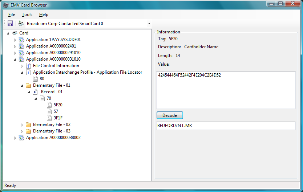Click the Save floppy disk icon
Screen dimensions: 303x192
[10, 23]
